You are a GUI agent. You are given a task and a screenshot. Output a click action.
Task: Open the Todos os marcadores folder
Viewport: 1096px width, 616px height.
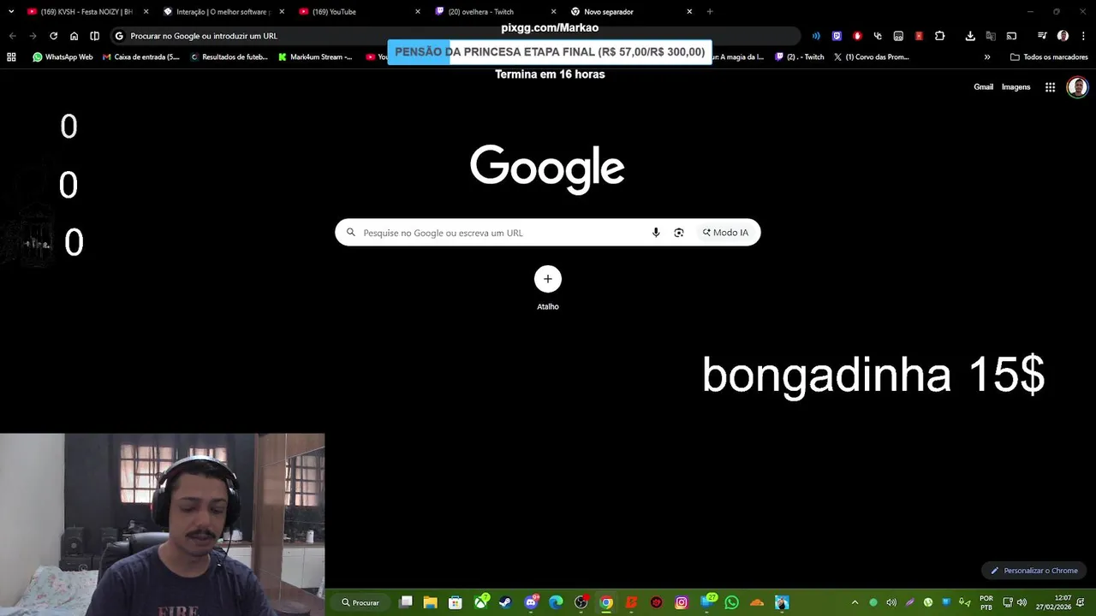(1049, 57)
